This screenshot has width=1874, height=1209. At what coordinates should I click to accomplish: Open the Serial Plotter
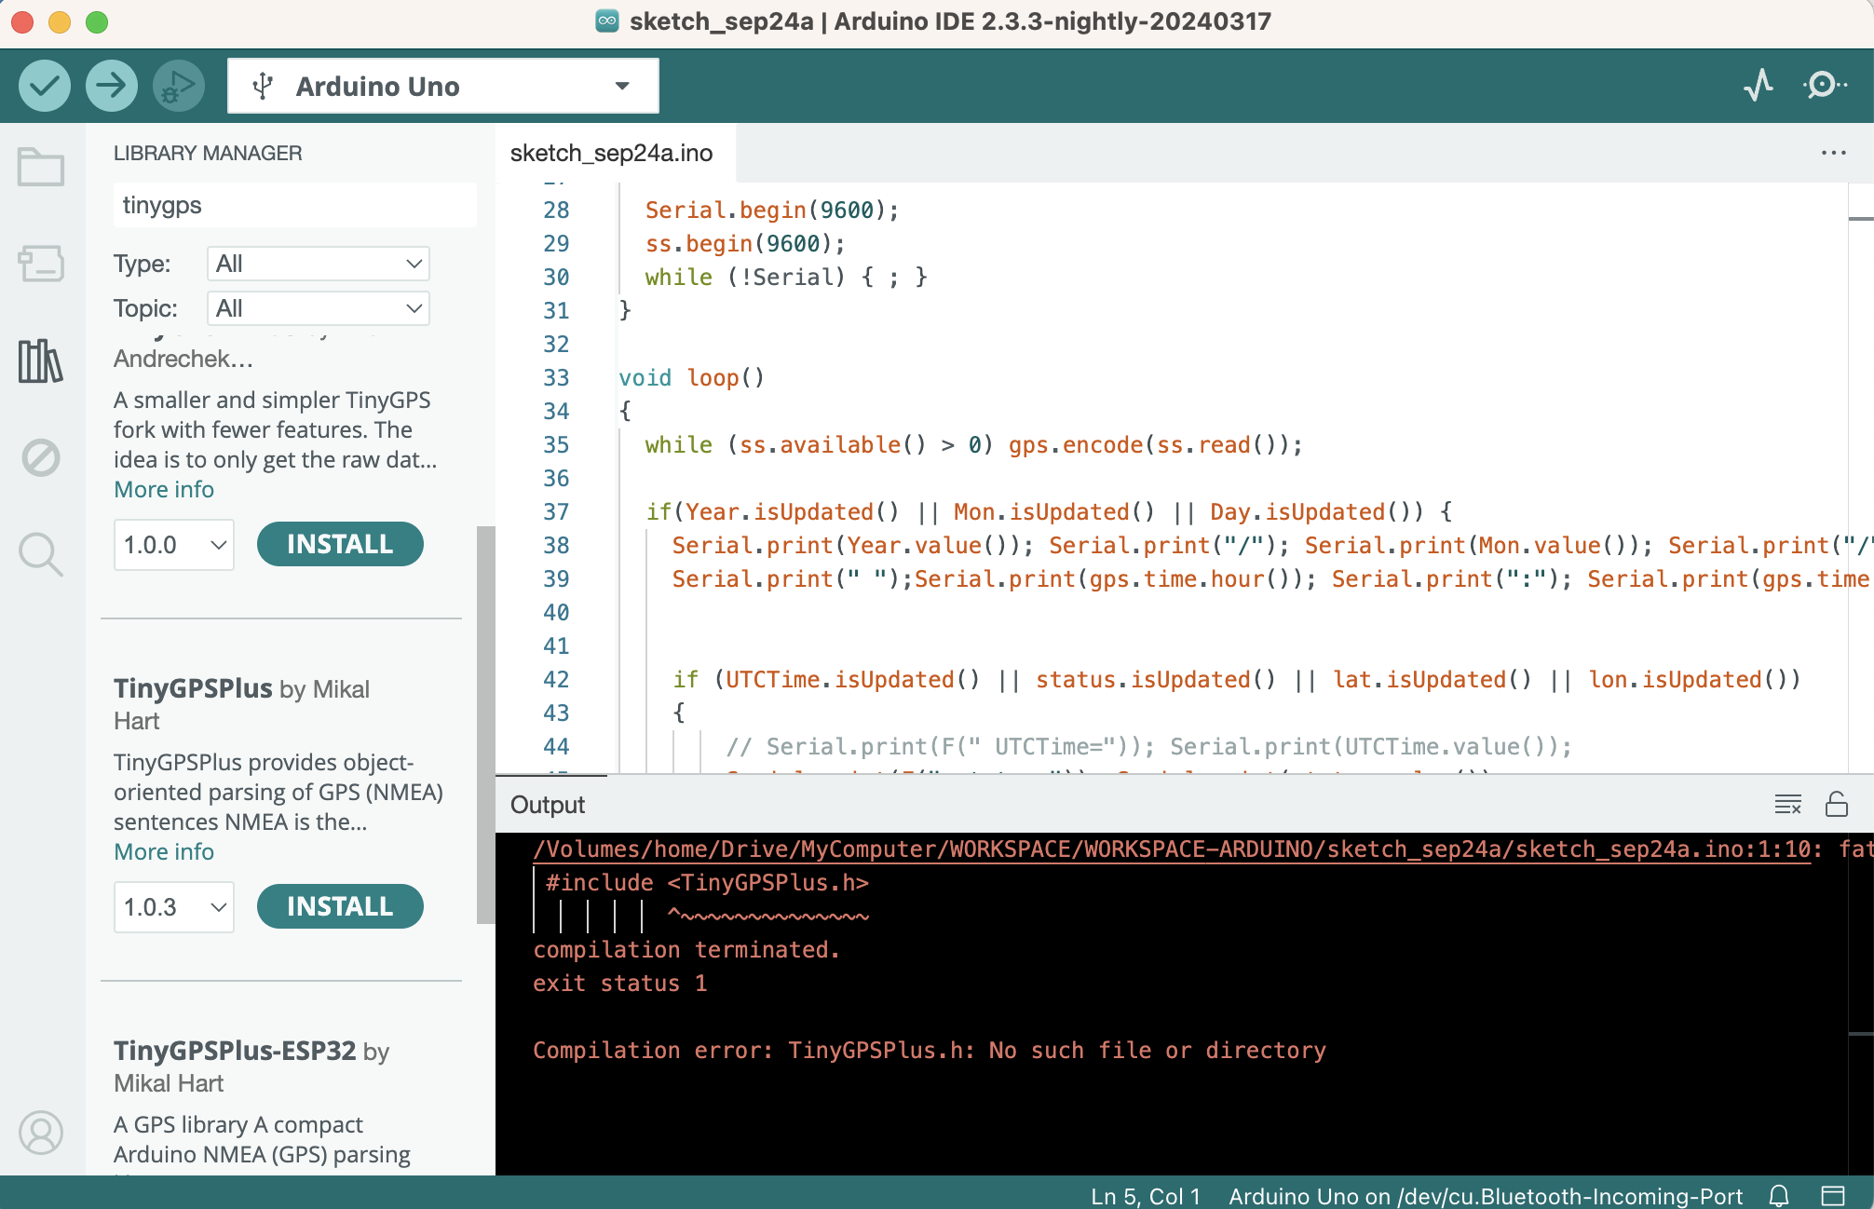1758,86
